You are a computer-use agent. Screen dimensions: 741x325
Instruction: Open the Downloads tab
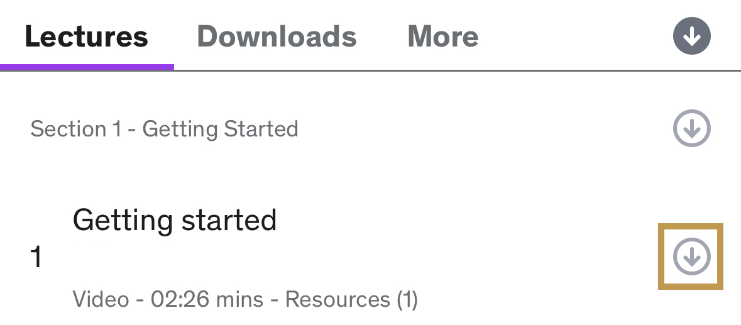click(277, 37)
